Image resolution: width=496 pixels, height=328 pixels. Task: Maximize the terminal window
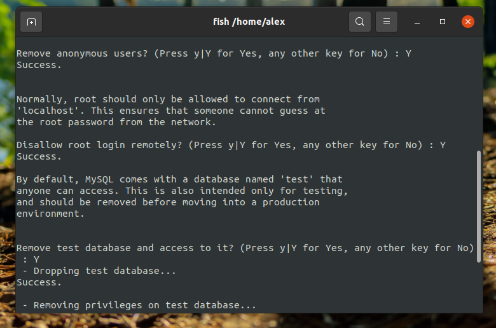[x=443, y=22]
